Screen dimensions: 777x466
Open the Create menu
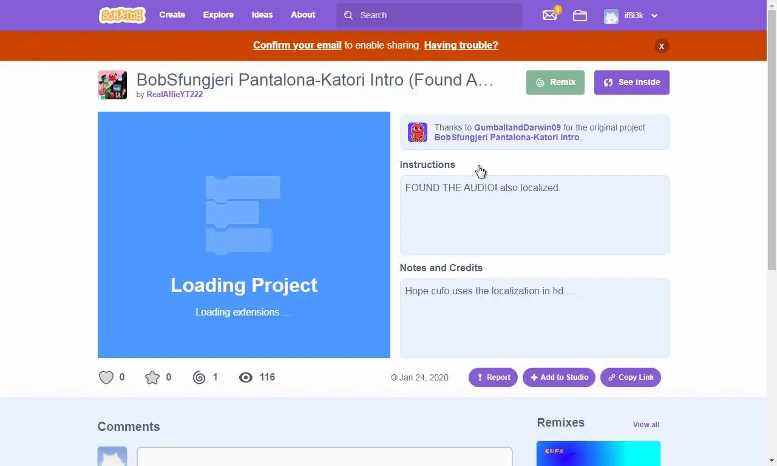point(172,15)
